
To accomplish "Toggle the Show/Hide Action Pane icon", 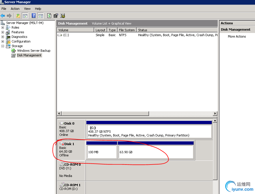I will coord(41,16).
